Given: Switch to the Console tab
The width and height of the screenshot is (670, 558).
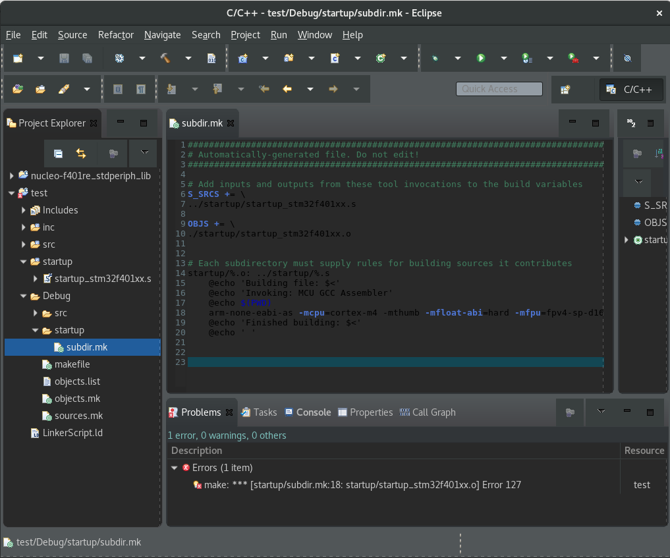Looking at the screenshot, I should click(x=308, y=412).
